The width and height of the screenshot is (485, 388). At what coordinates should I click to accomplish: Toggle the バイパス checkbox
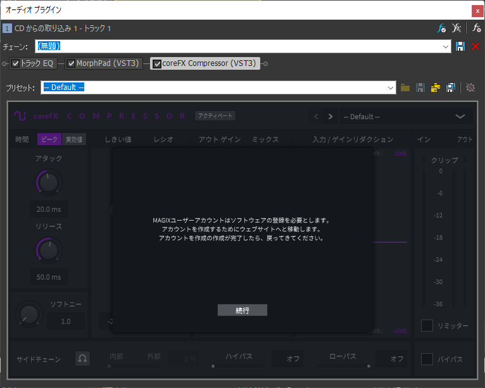point(427,359)
